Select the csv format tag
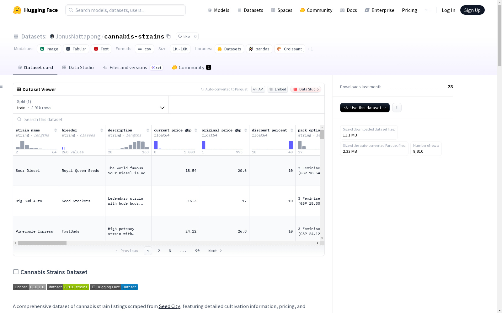 [145, 49]
